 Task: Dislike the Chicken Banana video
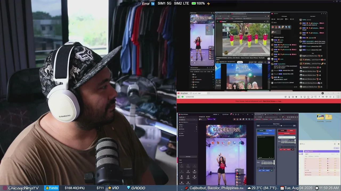tap(255, 62)
